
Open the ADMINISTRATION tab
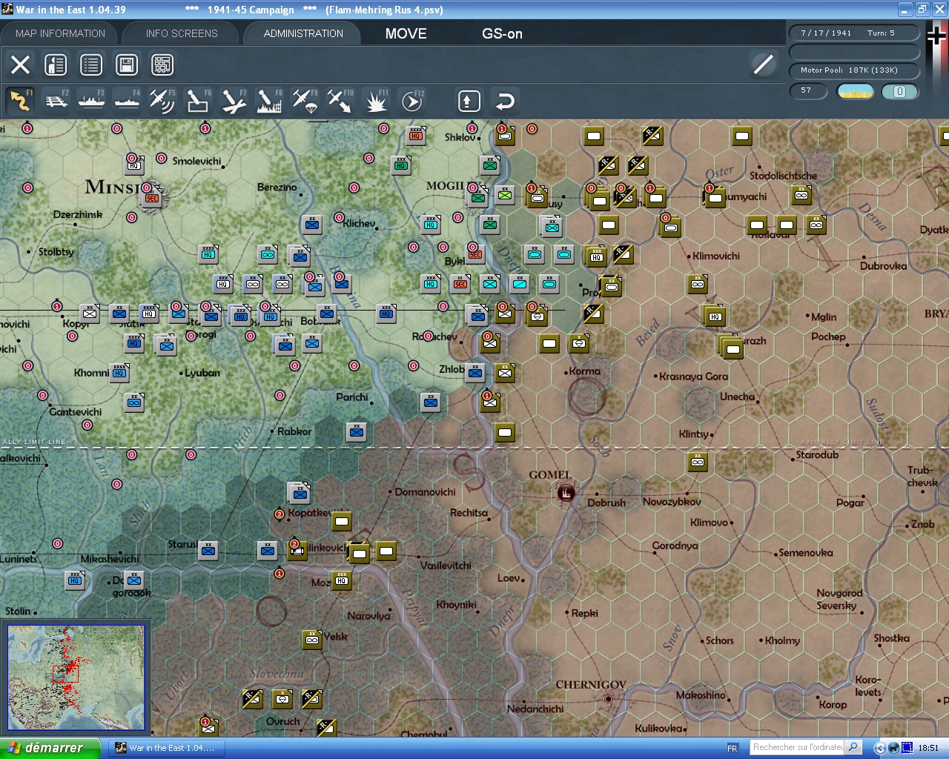pyautogui.click(x=303, y=33)
